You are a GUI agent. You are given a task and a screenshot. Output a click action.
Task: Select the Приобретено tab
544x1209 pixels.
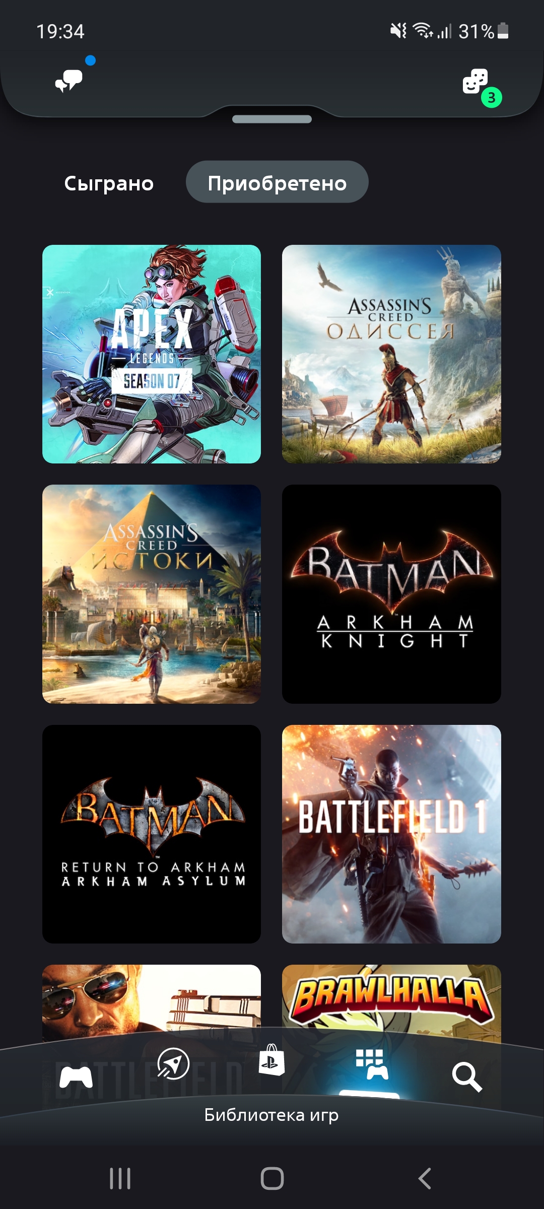pos(277,182)
